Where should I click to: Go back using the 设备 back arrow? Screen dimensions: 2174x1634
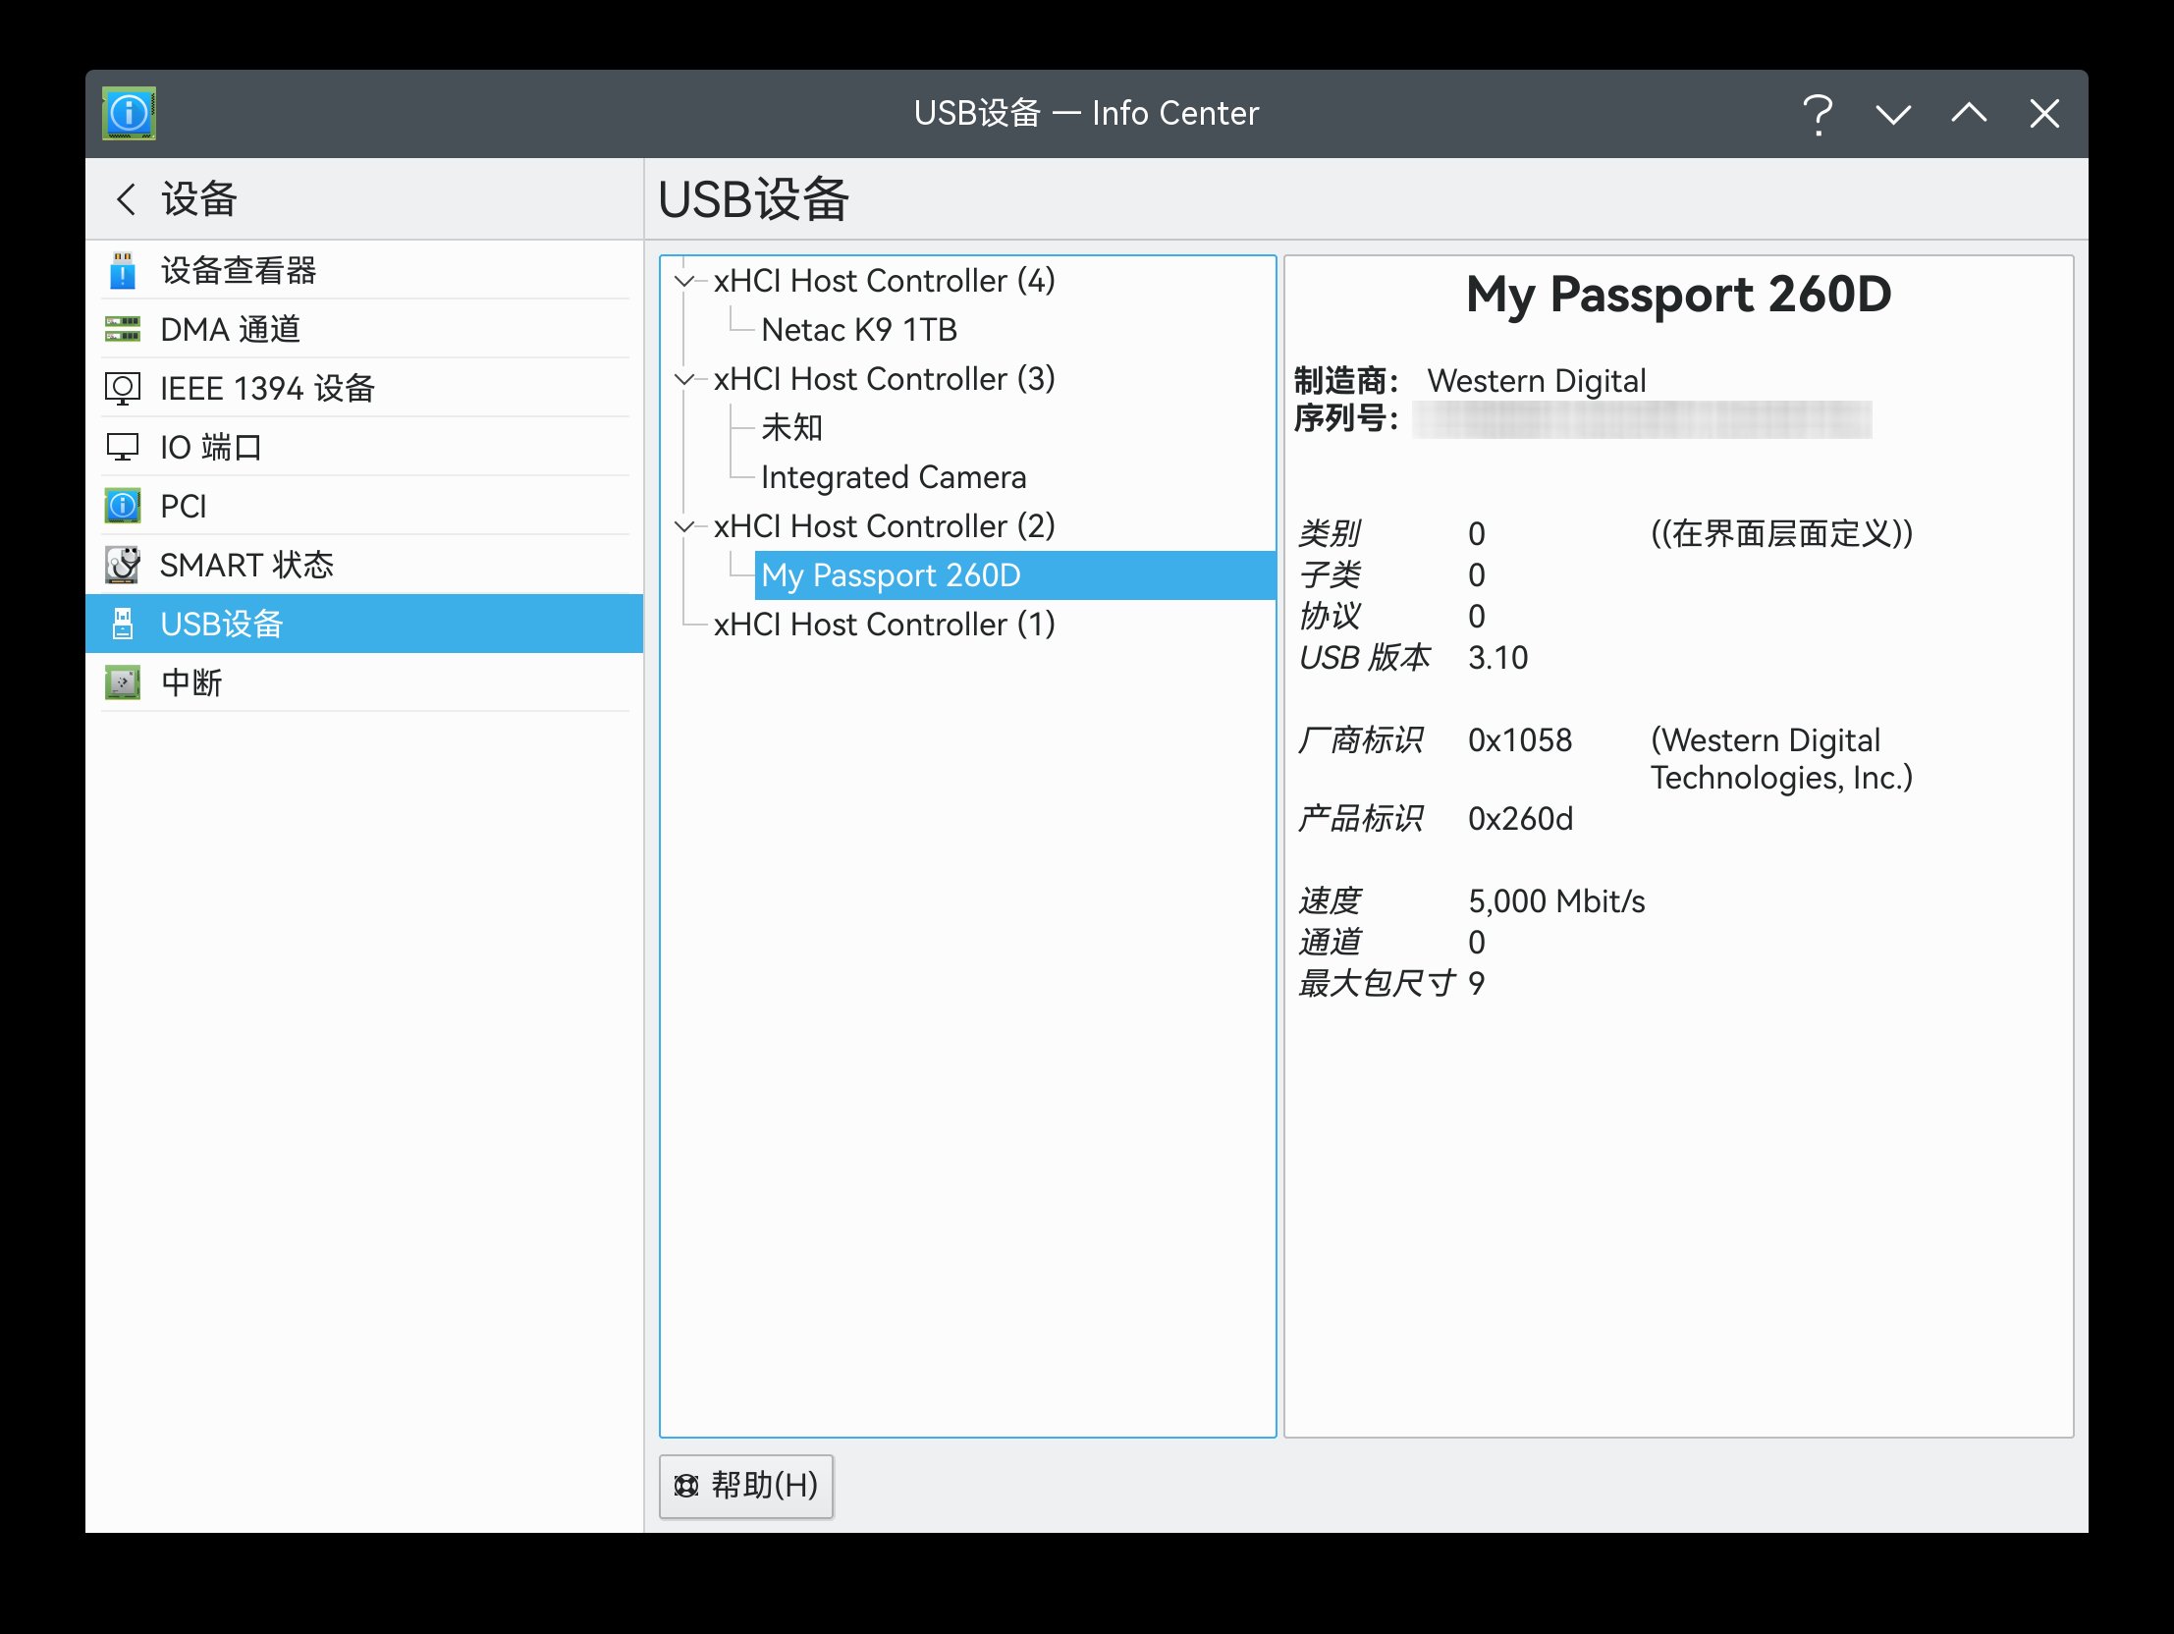click(127, 199)
